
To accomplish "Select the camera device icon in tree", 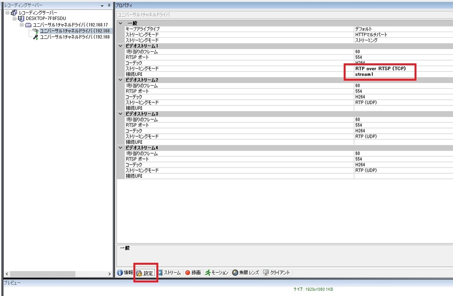I will 36,31.
